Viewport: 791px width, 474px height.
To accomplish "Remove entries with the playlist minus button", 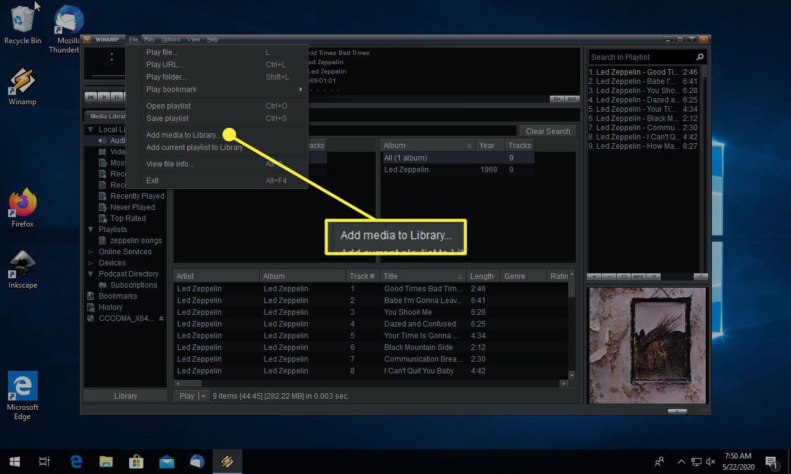I will 610,276.
